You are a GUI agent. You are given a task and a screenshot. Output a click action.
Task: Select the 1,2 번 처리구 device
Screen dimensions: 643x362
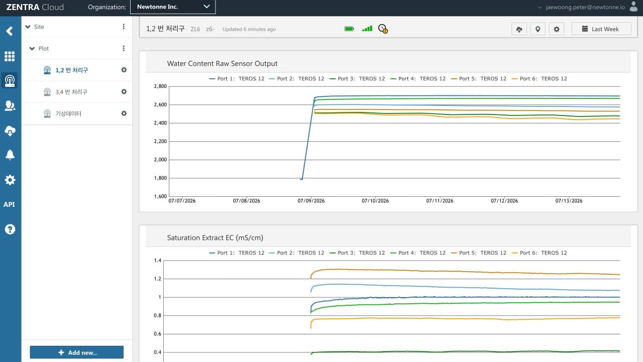(72, 70)
